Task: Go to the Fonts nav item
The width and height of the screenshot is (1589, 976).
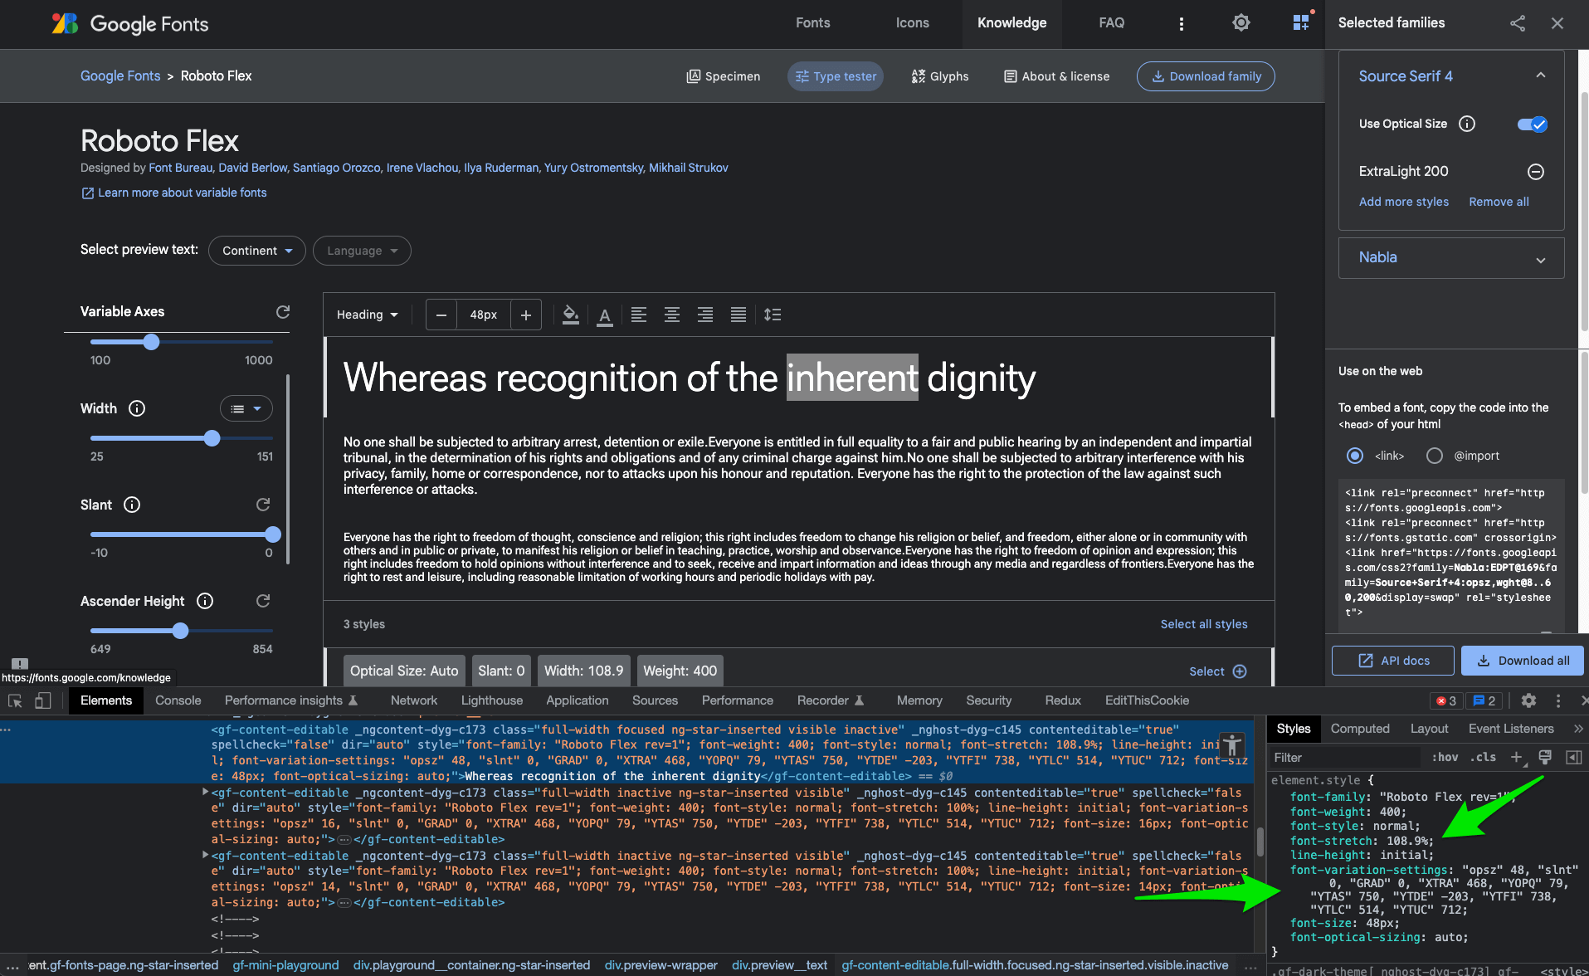Action: pos(813,23)
